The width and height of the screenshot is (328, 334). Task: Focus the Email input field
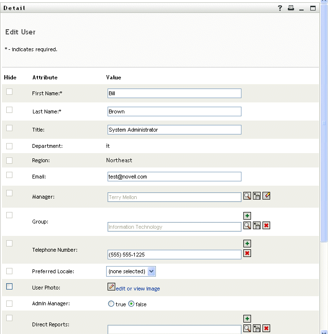click(175, 177)
